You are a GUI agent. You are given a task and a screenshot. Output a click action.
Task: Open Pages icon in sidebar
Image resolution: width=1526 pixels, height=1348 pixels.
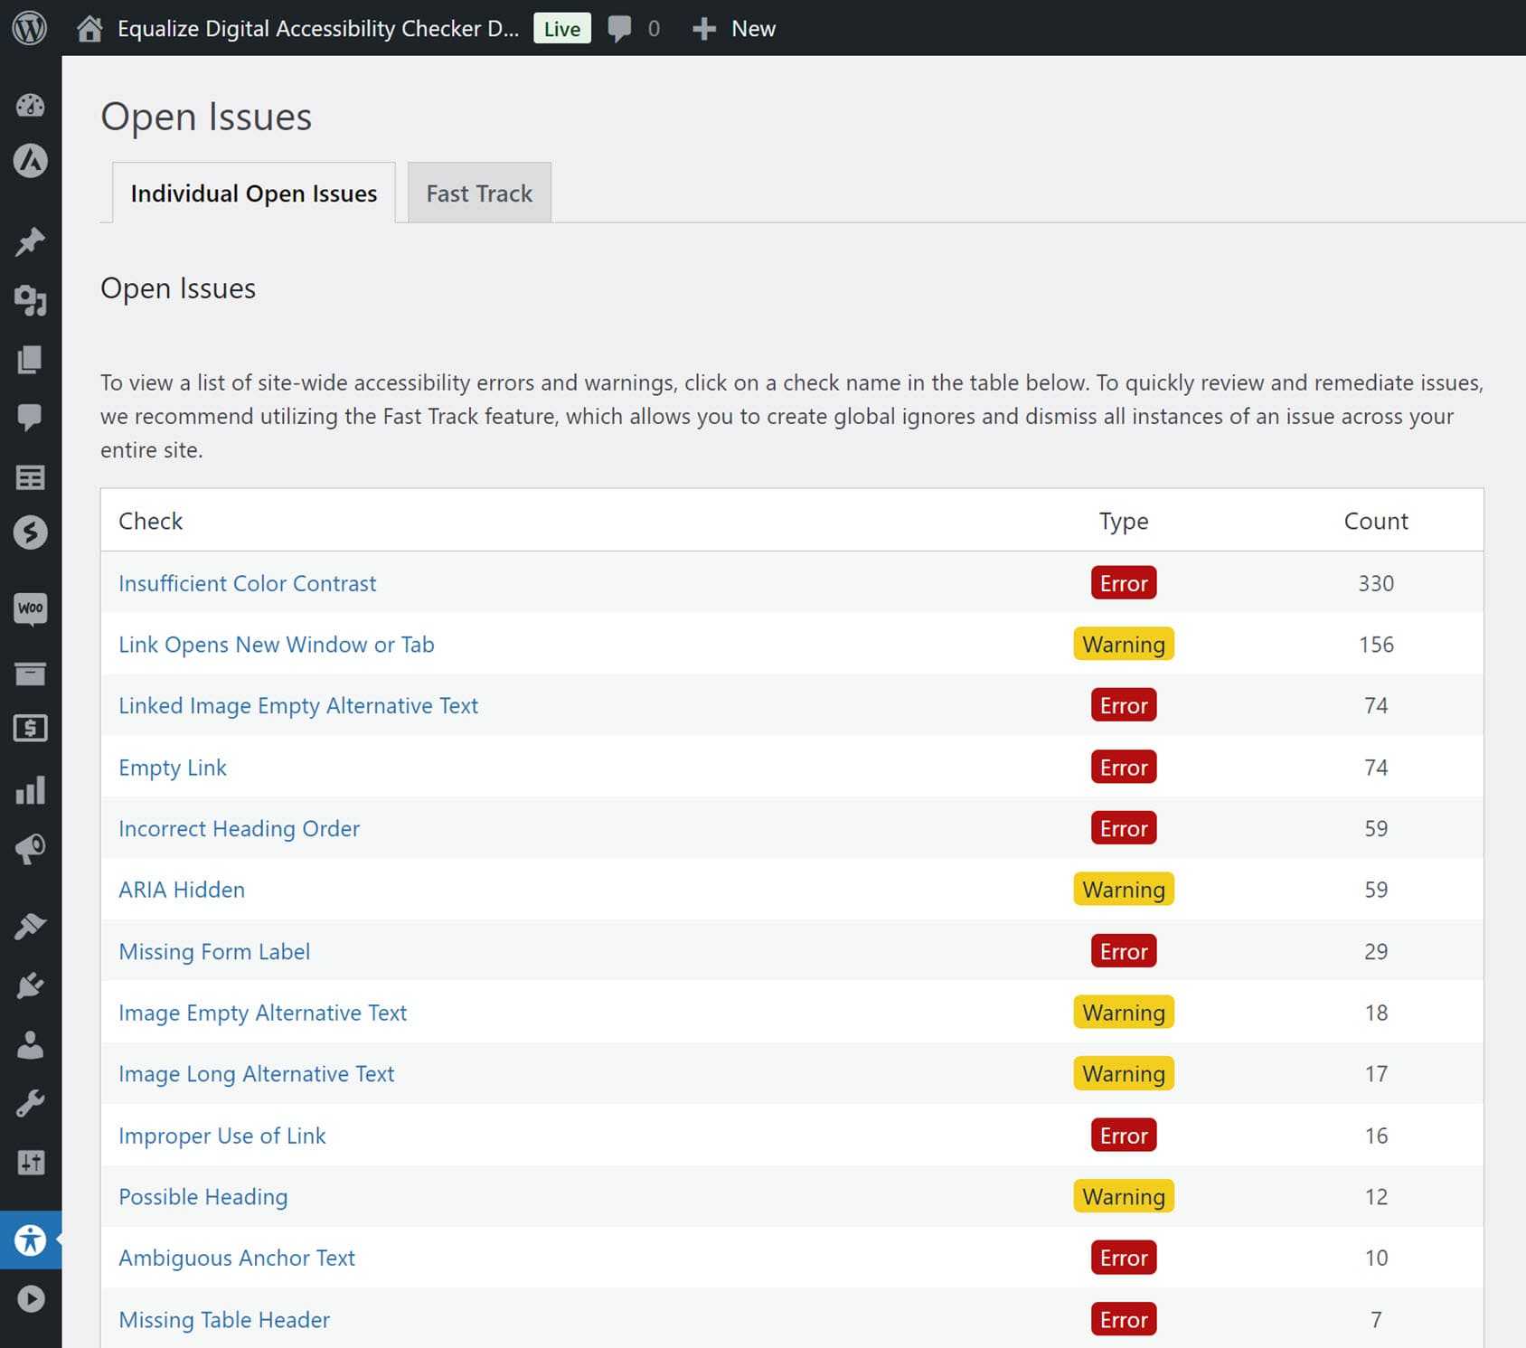(x=30, y=359)
